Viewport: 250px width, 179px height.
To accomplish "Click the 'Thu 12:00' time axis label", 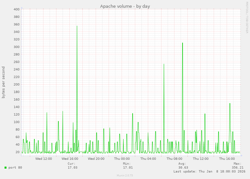I will pyautogui.click(x=201, y=159).
